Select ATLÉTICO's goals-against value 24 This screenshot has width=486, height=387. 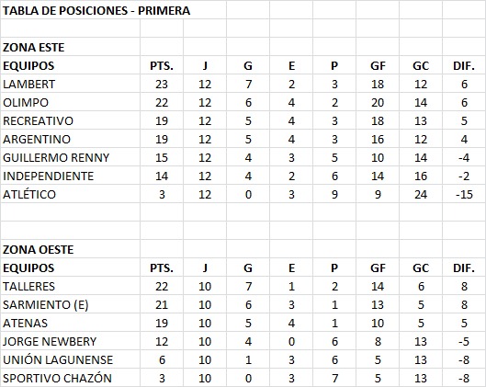pyautogui.click(x=421, y=195)
